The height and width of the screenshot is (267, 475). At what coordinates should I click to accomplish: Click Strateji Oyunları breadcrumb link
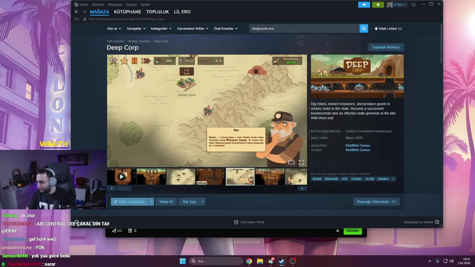coord(139,41)
